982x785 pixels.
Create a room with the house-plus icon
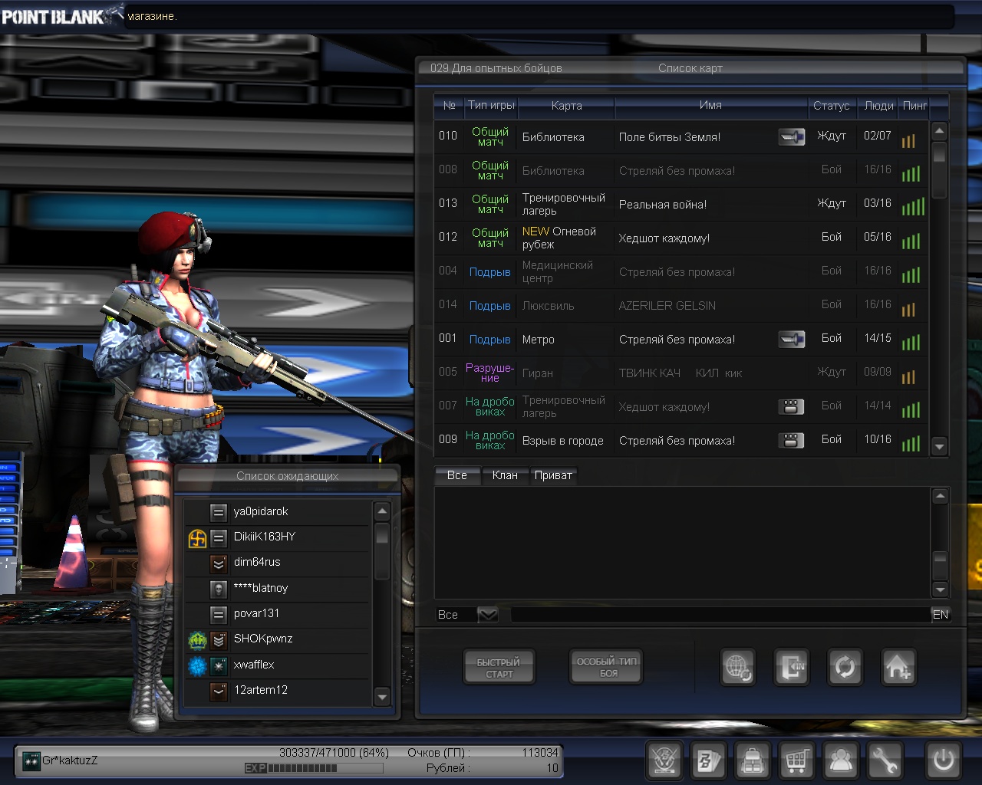click(898, 667)
